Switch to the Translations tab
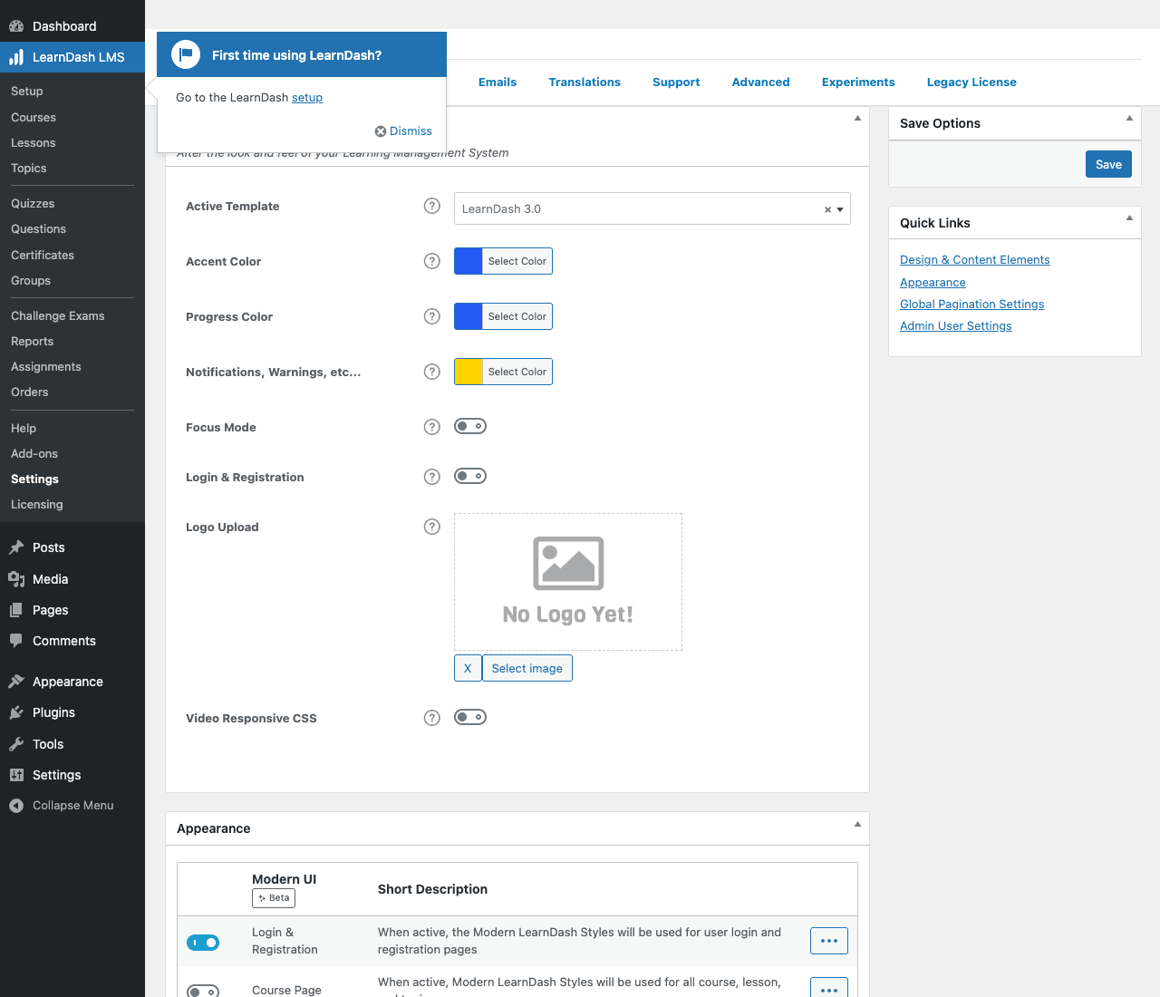The width and height of the screenshot is (1160, 997). 585,82
